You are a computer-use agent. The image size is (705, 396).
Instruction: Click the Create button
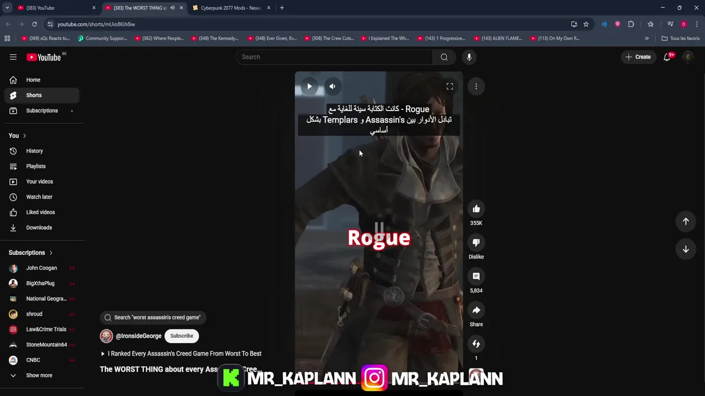(638, 57)
